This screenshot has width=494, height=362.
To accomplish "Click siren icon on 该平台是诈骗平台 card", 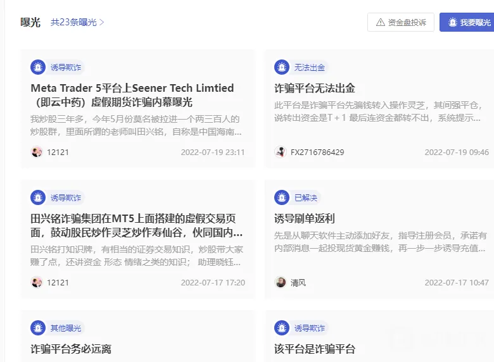I will [x=282, y=328].
